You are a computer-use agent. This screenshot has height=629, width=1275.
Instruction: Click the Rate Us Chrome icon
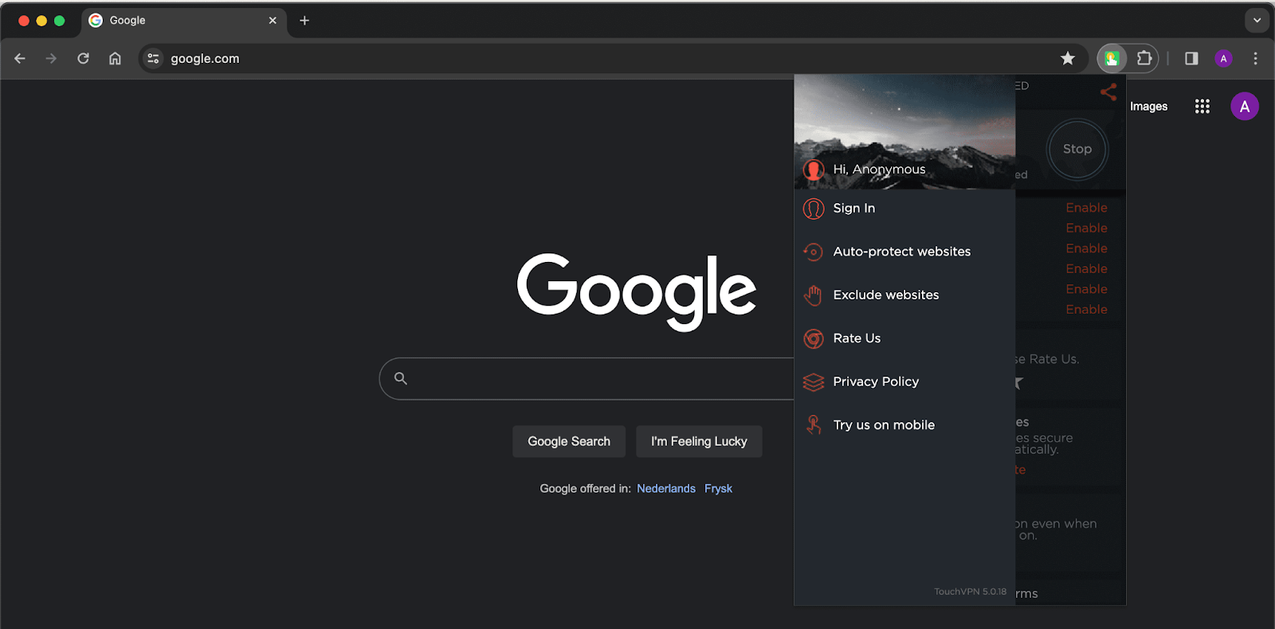point(814,338)
